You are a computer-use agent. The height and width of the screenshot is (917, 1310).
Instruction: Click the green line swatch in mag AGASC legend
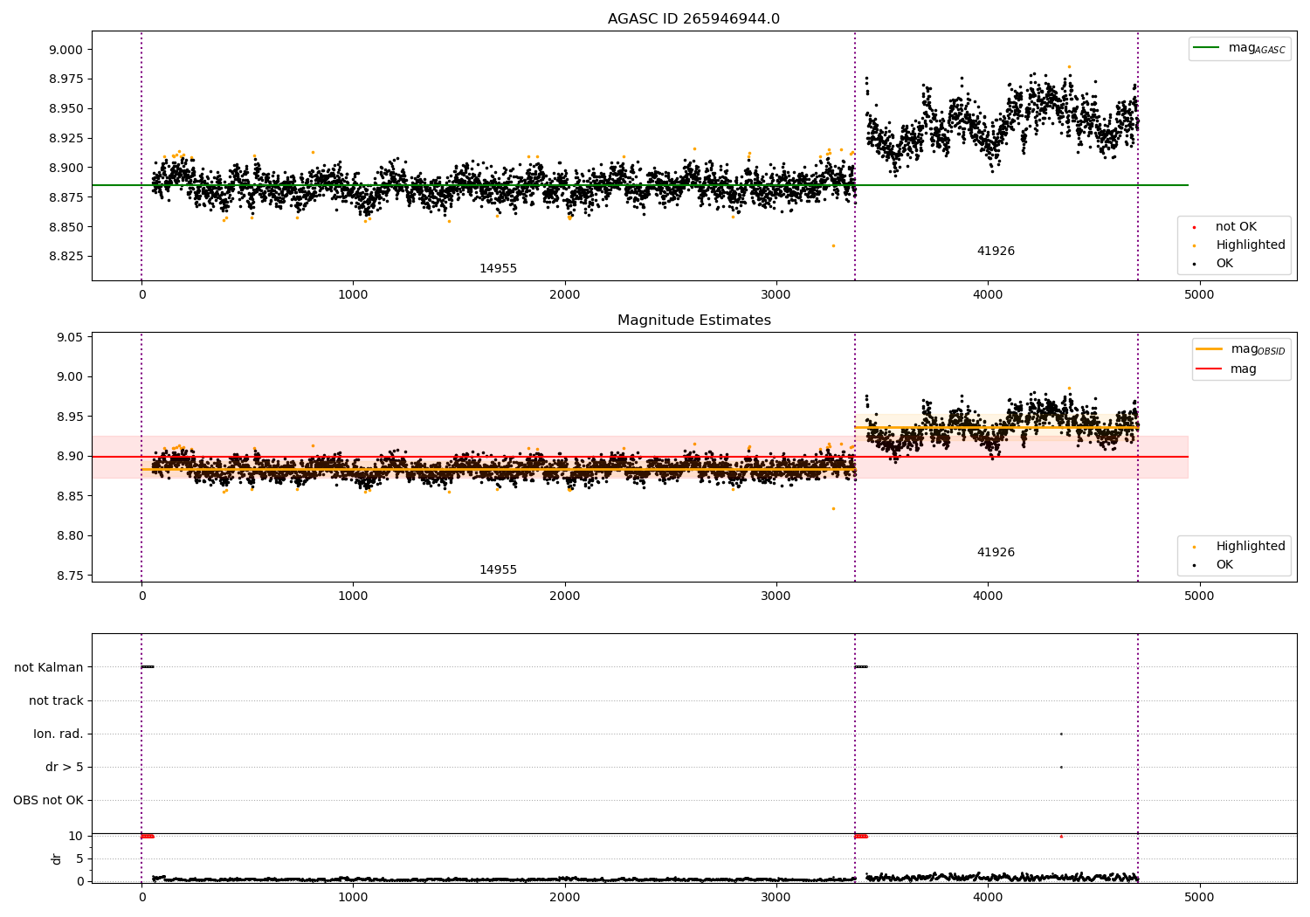tap(1207, 48)
